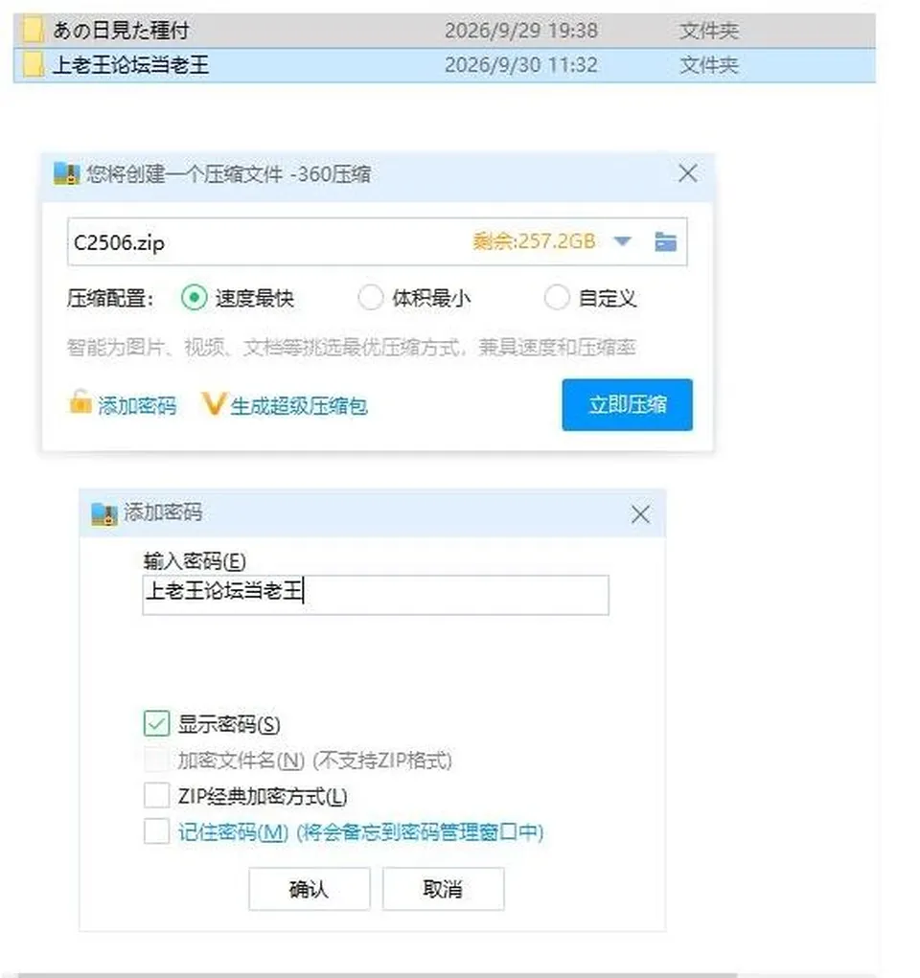Click date 2026/9/30 11:32
The width and height of the screenshot is (920, 978).
pyautogui.click(x=521, y=65)
